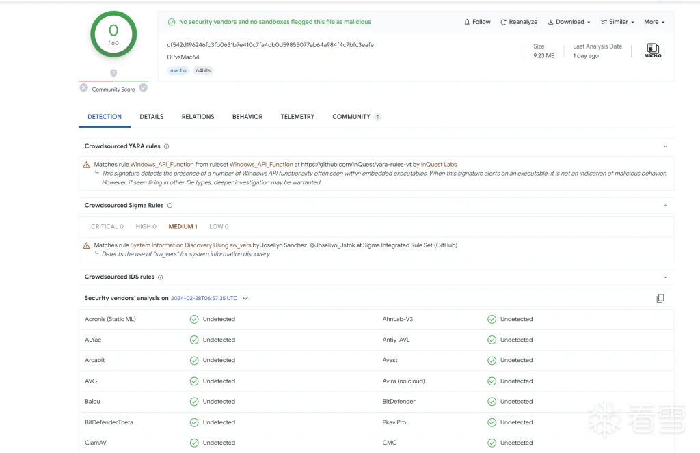Copy the security vendors' analysis results

pyautogui.click(x=660, y=299)
